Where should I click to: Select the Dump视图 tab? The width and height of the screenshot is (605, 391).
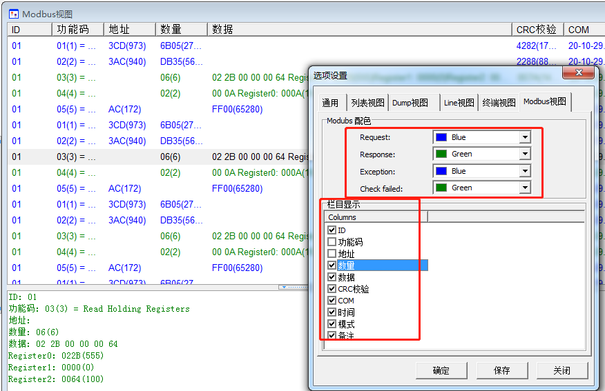coord(411,103)
